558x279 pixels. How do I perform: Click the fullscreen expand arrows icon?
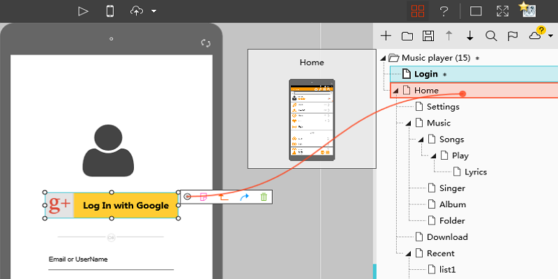pyautogui.click(x=502, y=11)
